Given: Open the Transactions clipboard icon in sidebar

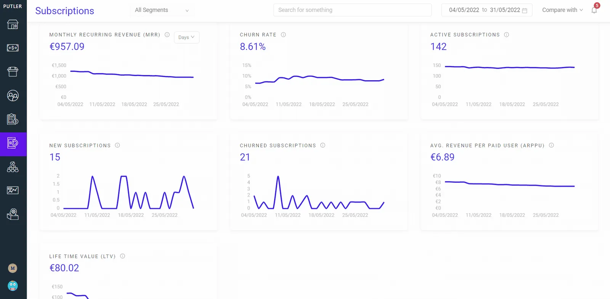Looking at the screenshot, I should click(13, 119).
